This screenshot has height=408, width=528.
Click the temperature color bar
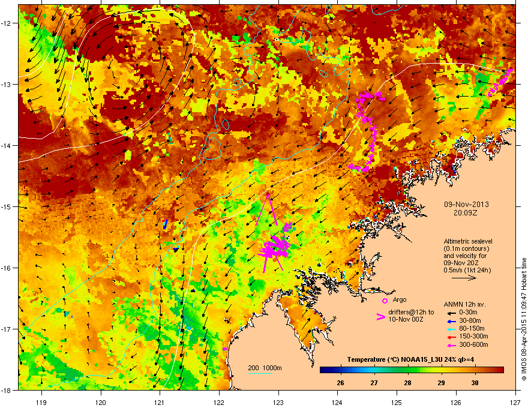tap(412, 370)
